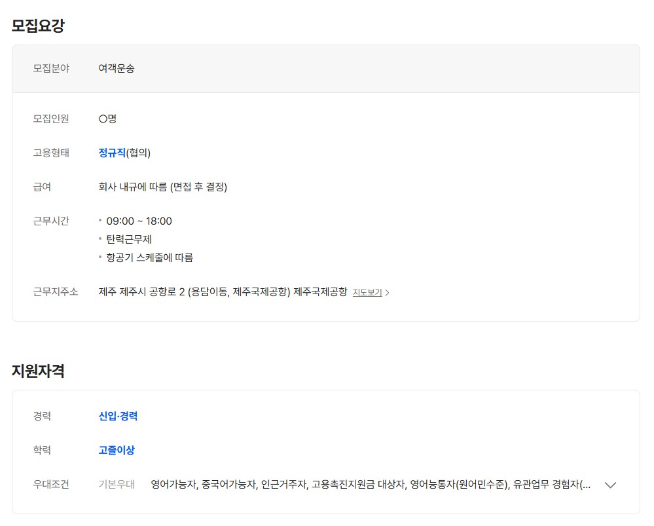Viewport: 654px width, 526px height.
Task: Select the blue 신입·경력 career text
Action: [x=118, y=416]
